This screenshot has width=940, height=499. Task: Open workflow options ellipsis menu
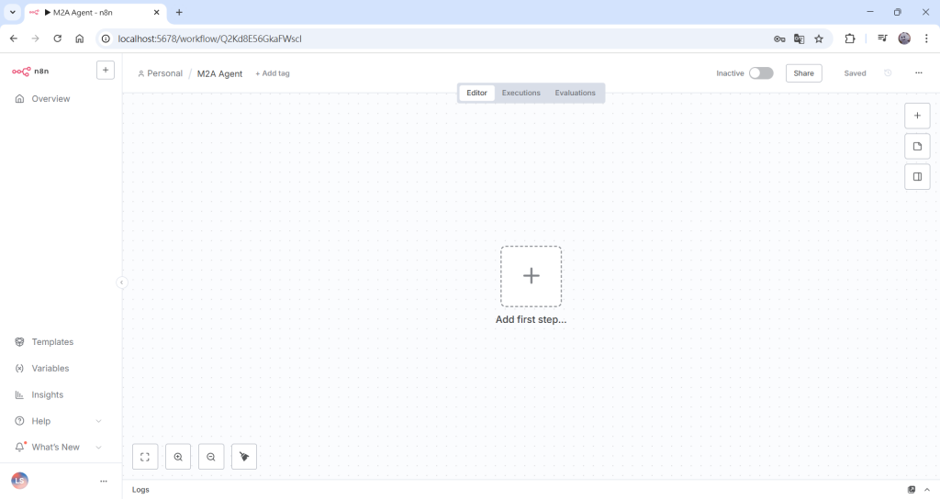(918, 73)
